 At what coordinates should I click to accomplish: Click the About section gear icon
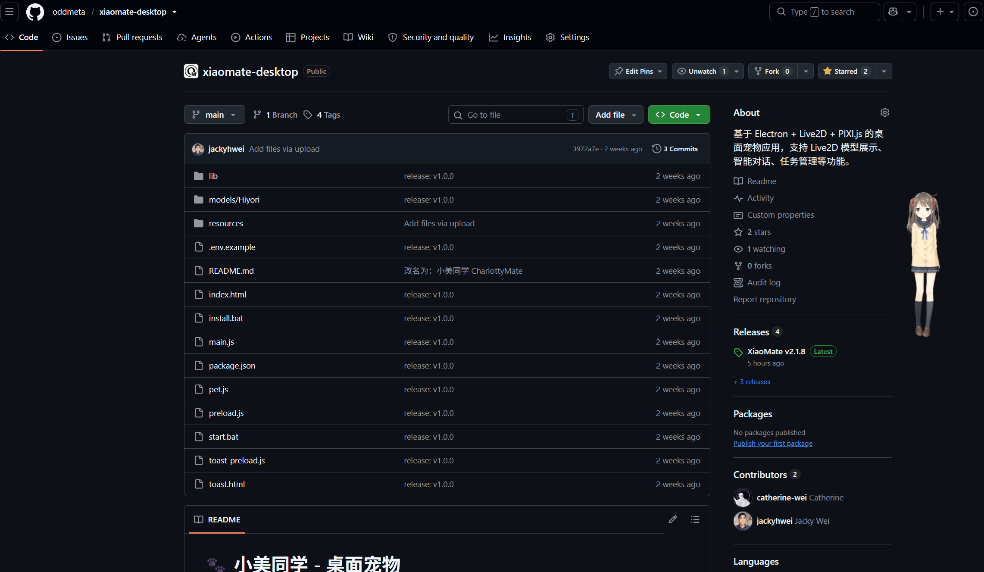(x=884, y=113)
